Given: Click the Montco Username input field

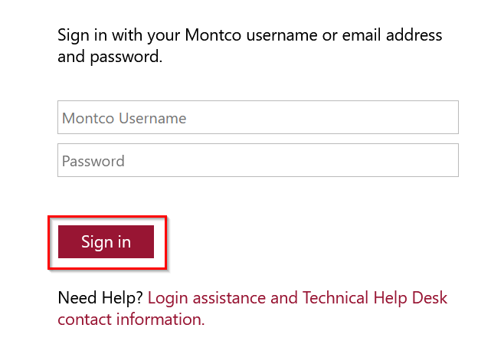Looking at the screenshot, I should (x=258, y=117).
